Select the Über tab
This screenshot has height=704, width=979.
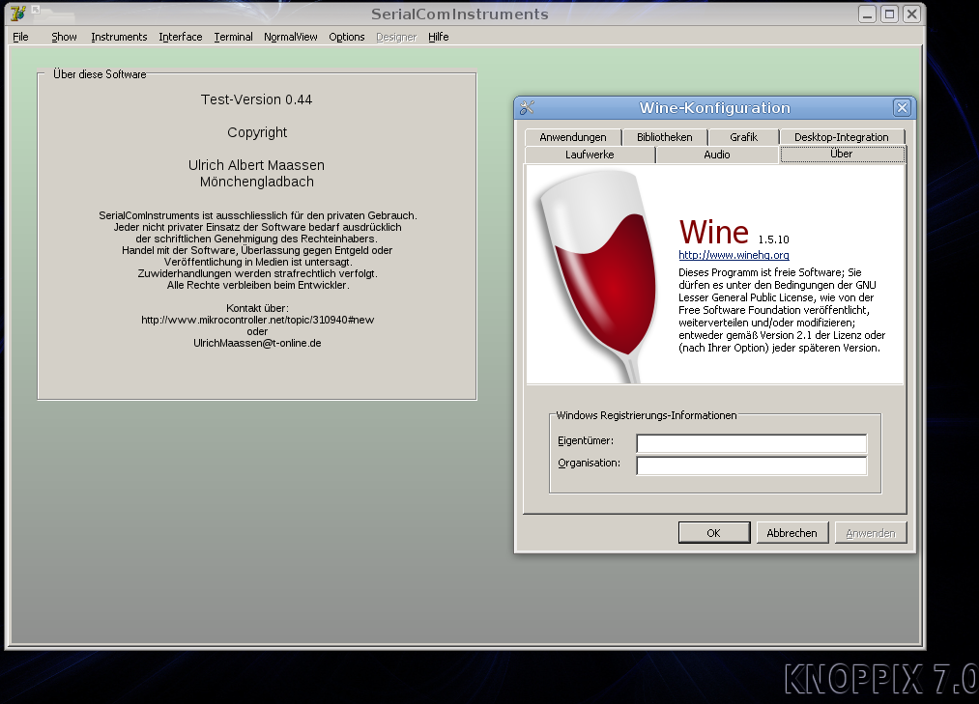[842, 154]
